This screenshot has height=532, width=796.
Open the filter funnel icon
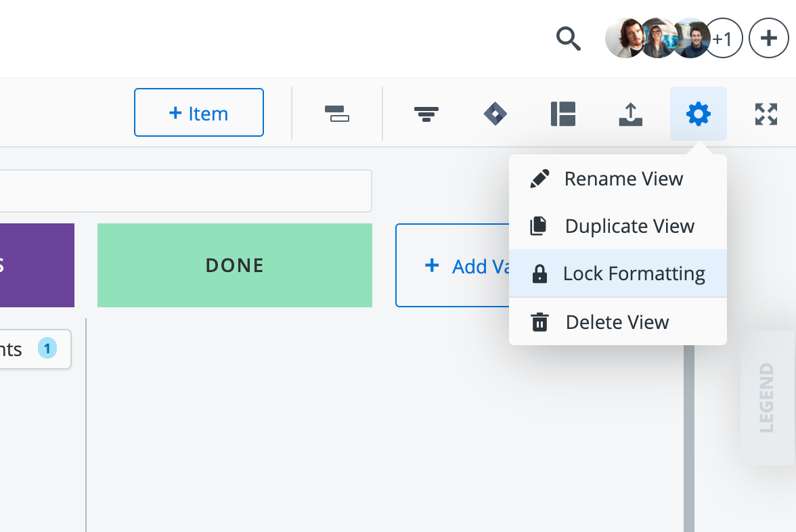tap(426, 114)
